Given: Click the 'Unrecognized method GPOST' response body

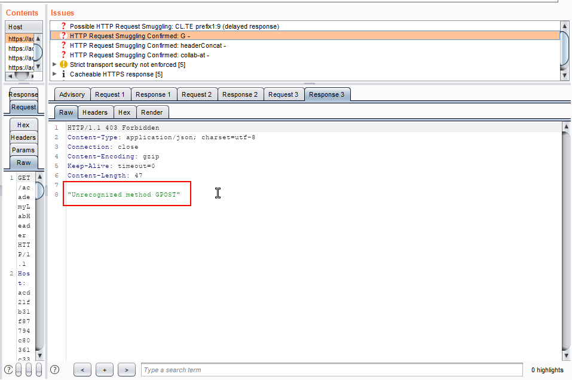Looking at the screenshot, I should (x=124, y=194).
